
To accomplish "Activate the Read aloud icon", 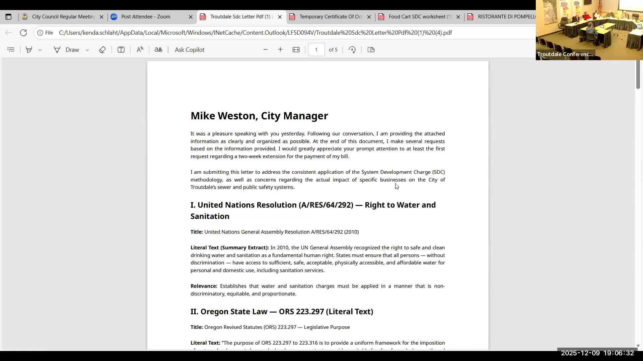I will (x=140, y=50).
